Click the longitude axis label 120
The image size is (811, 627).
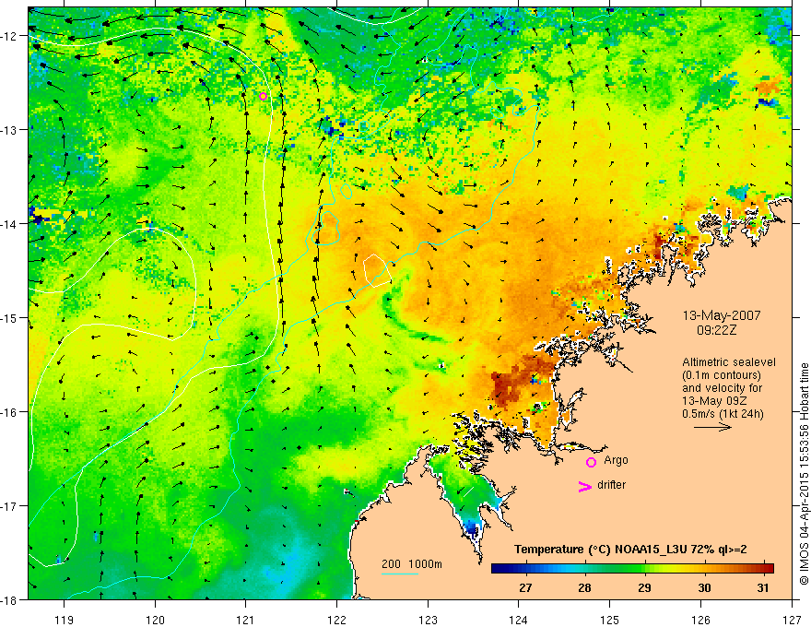[x=155, y=620]
